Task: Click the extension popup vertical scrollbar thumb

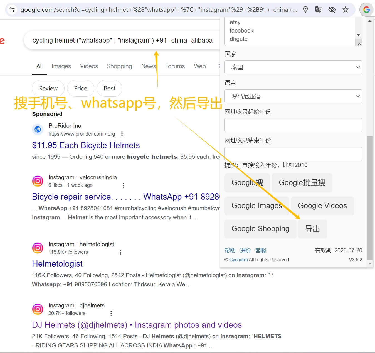Action: [x=370, y=198]
